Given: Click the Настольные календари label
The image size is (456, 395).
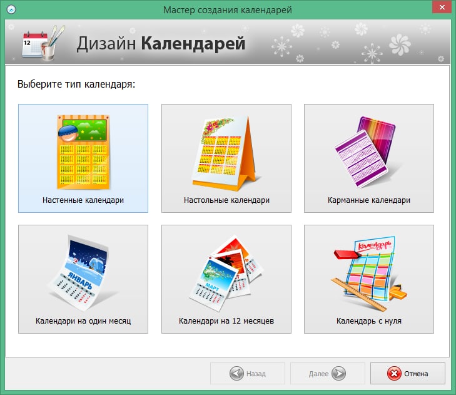Looking at the screenshot, I should click(x=226, y=200).
